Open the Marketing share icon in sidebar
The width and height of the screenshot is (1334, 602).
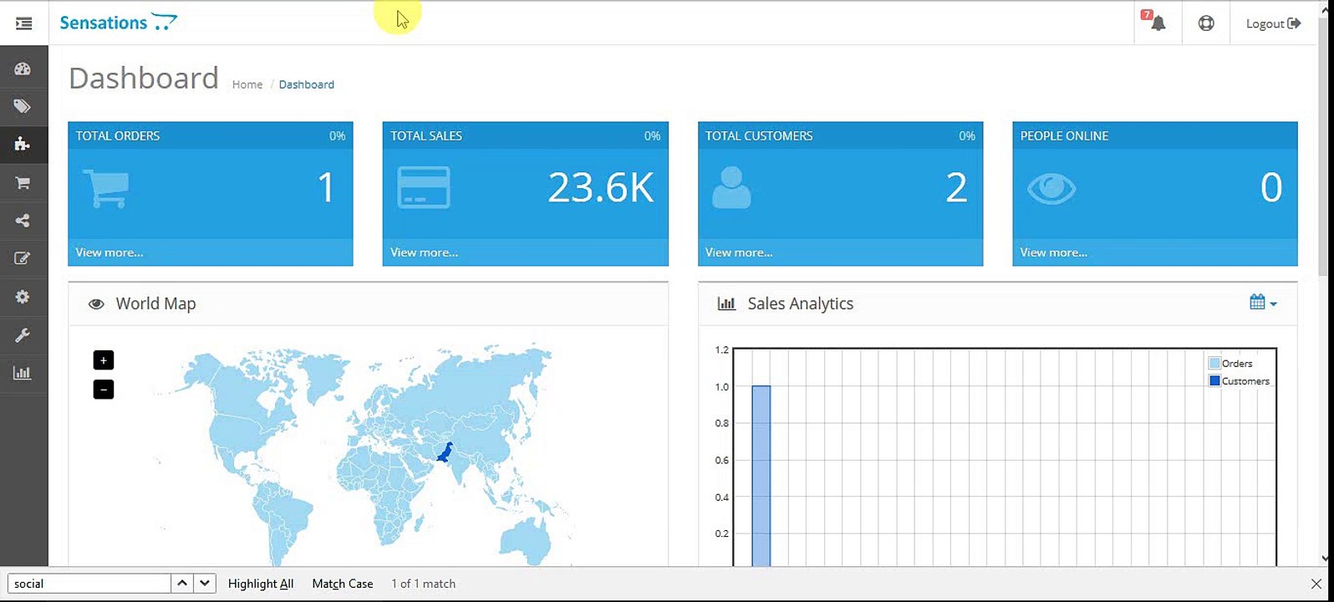tap(23, 221)
